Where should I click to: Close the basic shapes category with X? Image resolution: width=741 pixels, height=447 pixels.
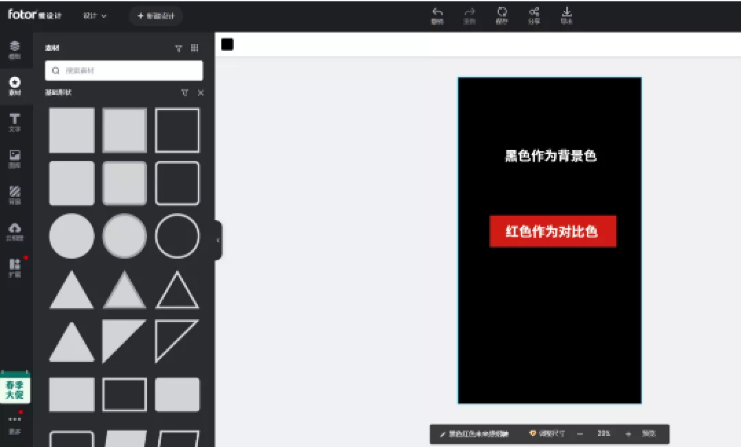(201, 93)
